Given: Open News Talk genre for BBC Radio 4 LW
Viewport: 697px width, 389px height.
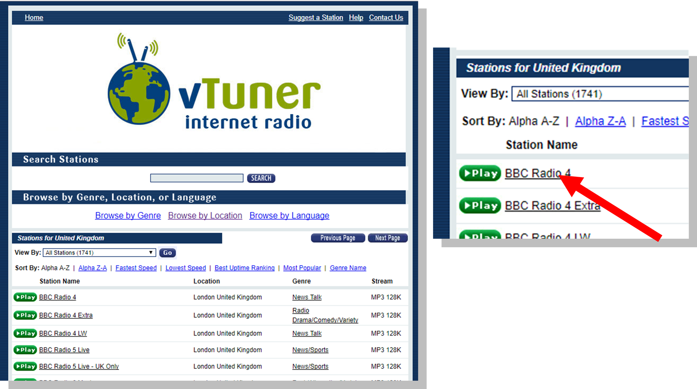Looking at the screenshot, I should (307, 333).
